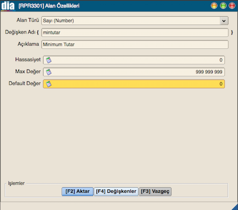Cancel with the [F3] Vazgeç button
The width and height of the screenshot is (238, 210).
[155, 191]
